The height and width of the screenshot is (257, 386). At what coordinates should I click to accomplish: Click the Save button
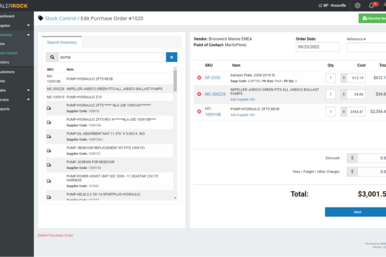point(356,212)
